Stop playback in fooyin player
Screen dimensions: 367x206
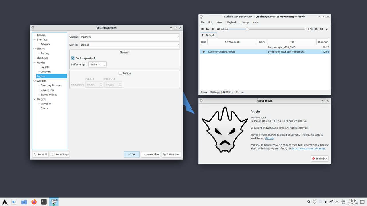202,29
